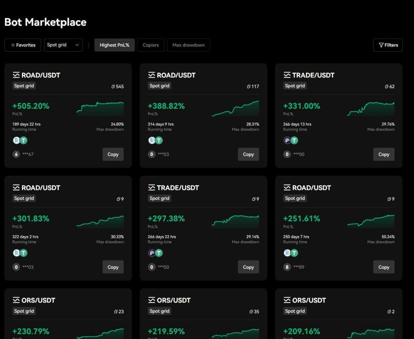Viewport: 414px width, 339px height.
Task: Open the Spot grid strategy dropdown
Action: click(63, 45)
